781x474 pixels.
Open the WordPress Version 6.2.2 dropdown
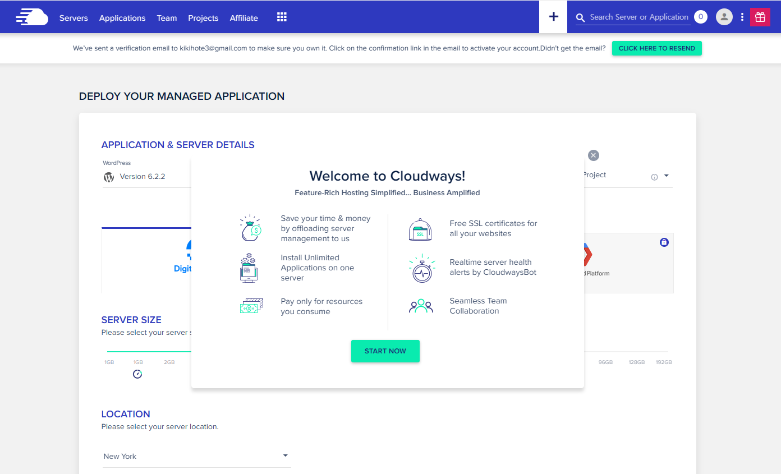[147, 176]
